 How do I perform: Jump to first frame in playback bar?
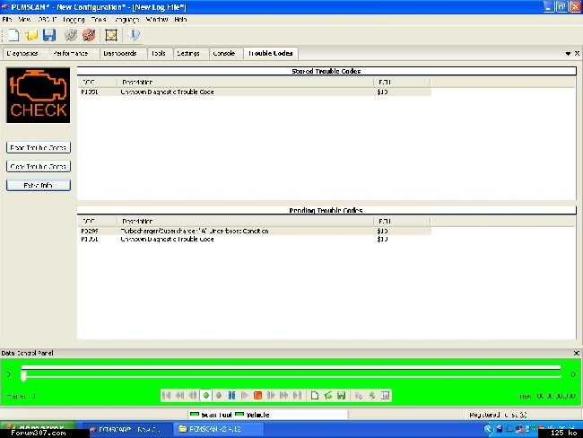coord(167,395)
